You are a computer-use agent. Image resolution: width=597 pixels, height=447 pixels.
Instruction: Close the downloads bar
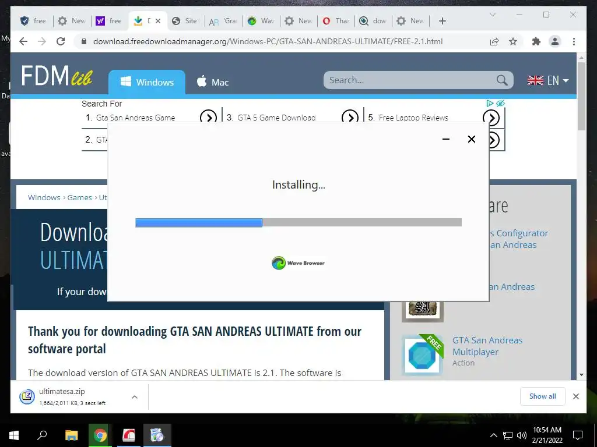click(576, 396)
